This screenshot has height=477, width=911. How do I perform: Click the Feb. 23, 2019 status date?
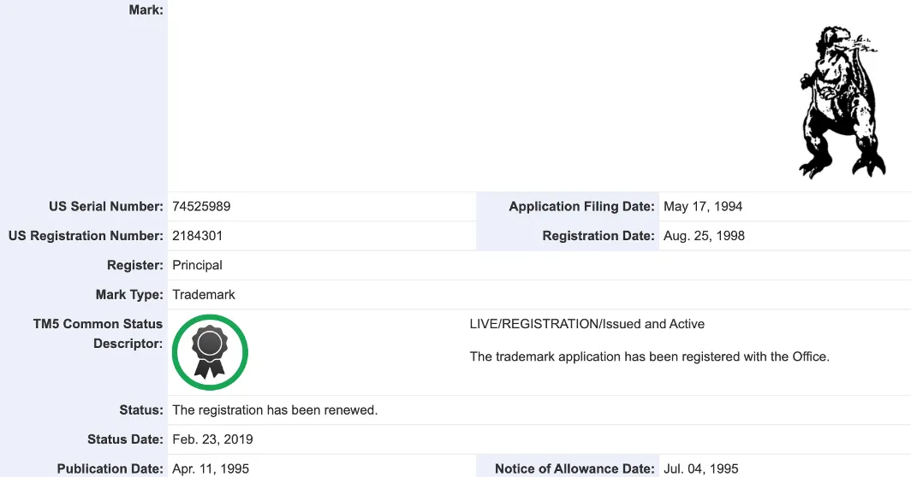[x=212, y=439]
